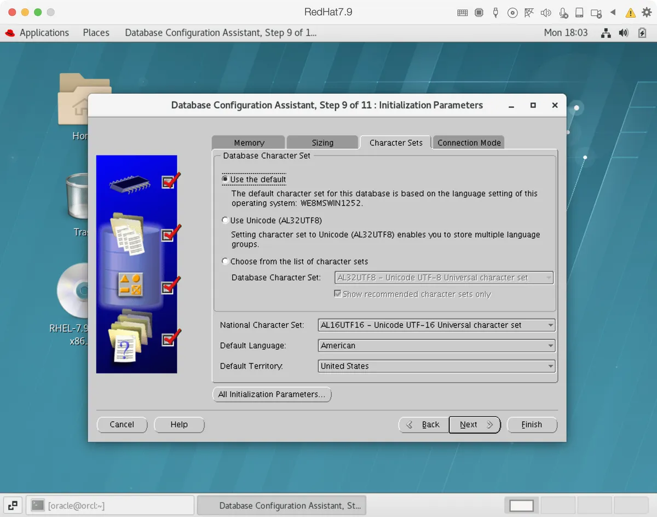
Task: Adjust the volume icon in top bar
Action: click(x=624, y=33)
